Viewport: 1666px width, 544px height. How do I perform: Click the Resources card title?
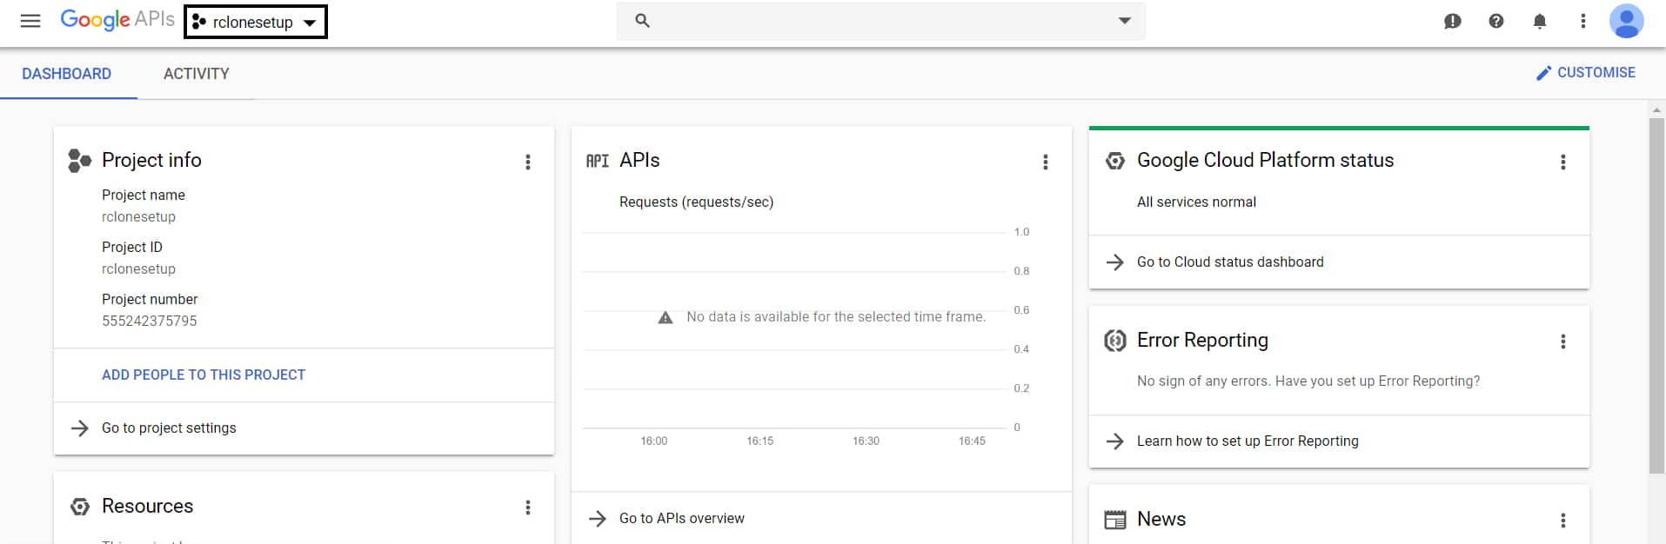[147, 507]
